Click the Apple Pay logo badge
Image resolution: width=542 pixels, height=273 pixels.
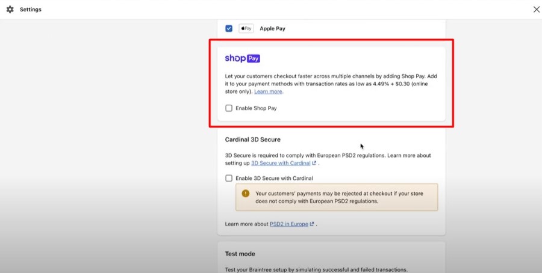coord(246,28)
